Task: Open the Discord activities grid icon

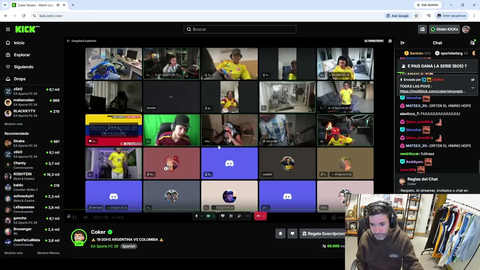Action: [231, 216]
